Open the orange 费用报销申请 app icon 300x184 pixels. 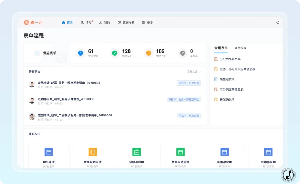click(93, 152)
